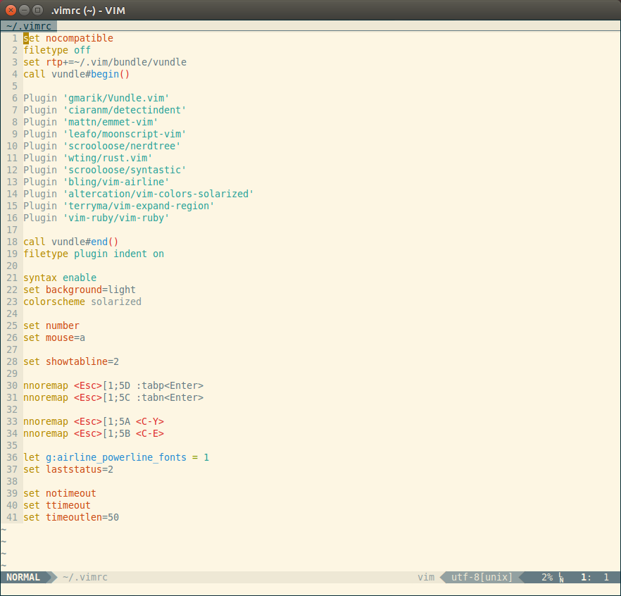Click the nnoremap line with :tabp<Enter>
Screen dimensions: 621x596
pos(113,385)
